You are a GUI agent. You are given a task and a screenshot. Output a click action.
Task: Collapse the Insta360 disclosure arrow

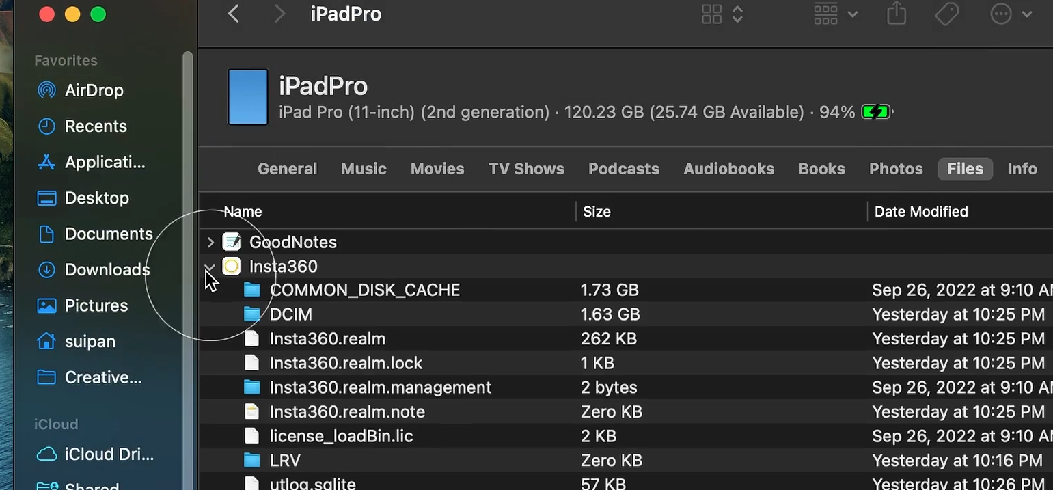[x=210, y=267]
